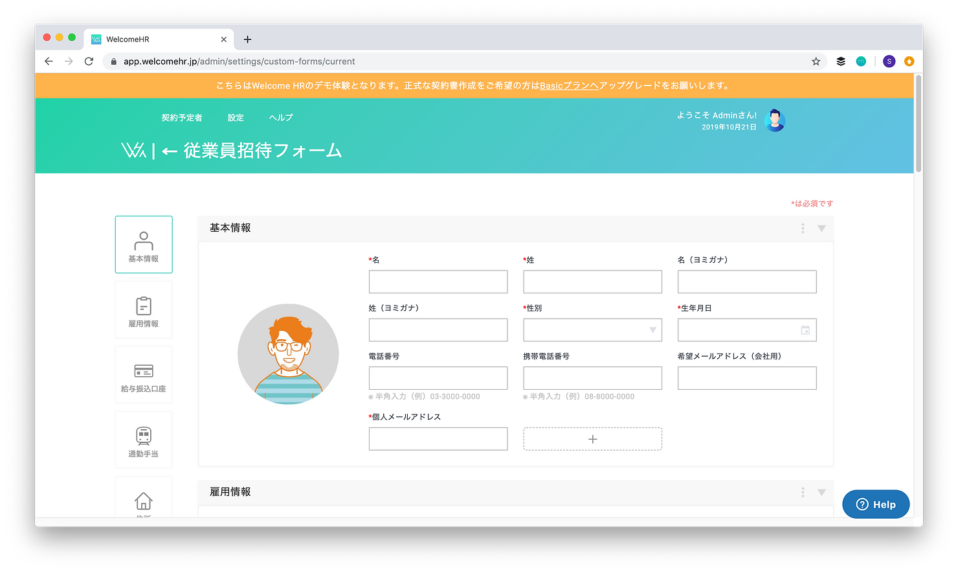Open the purple S profile icon
Viewport: 958px width, 573px height.
click(889, 62)
